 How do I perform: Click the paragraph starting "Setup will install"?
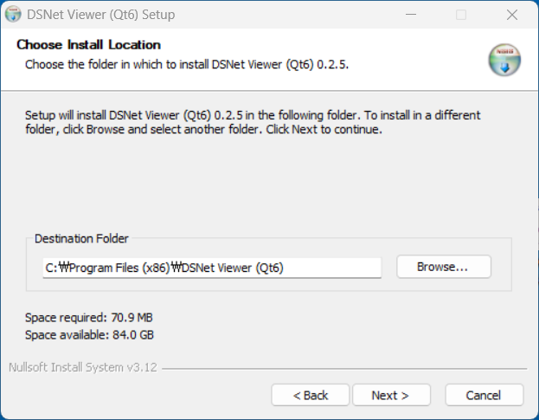253,122
